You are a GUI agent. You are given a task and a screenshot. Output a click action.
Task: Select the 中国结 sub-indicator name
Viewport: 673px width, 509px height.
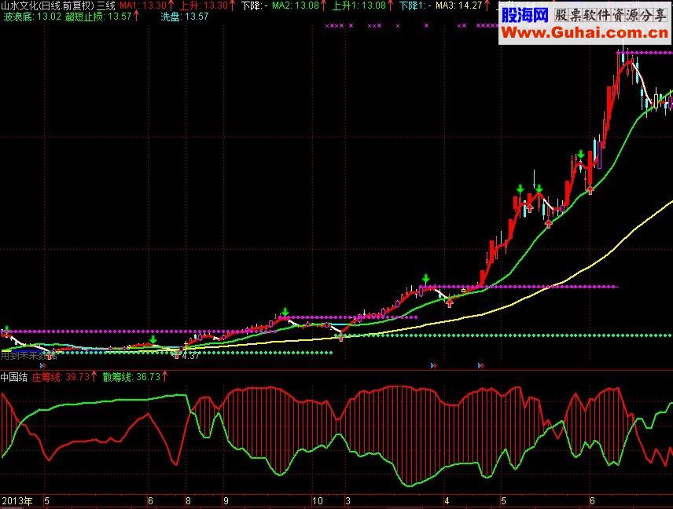coord(13,377)
